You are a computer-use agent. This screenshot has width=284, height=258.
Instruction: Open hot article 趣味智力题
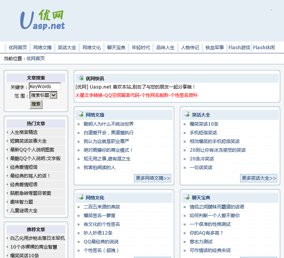coord(22,202)
